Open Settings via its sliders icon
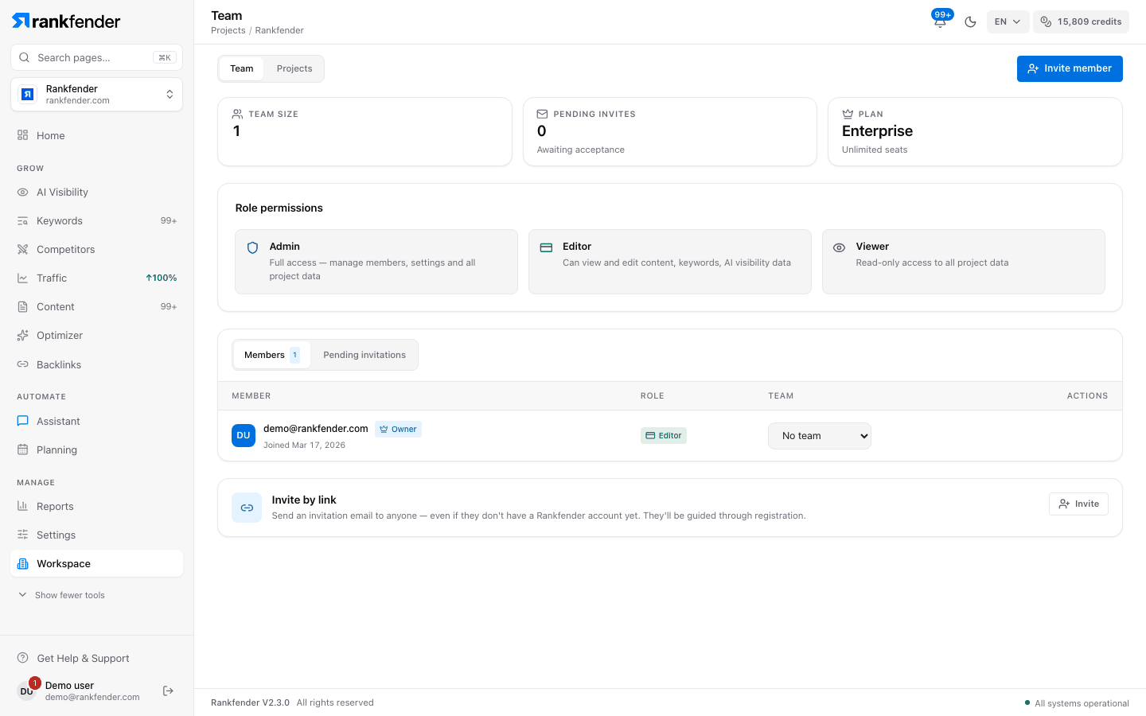Screen dimensions: 1146x716 point(22,535)
